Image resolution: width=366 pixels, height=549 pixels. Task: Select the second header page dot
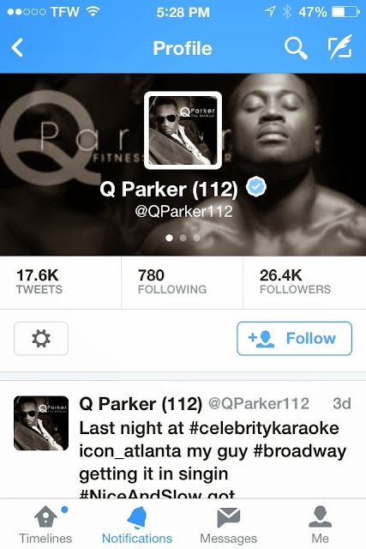coord(183,238)
